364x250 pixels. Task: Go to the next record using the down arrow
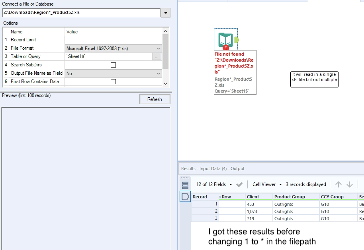click(x=349, y=184)
